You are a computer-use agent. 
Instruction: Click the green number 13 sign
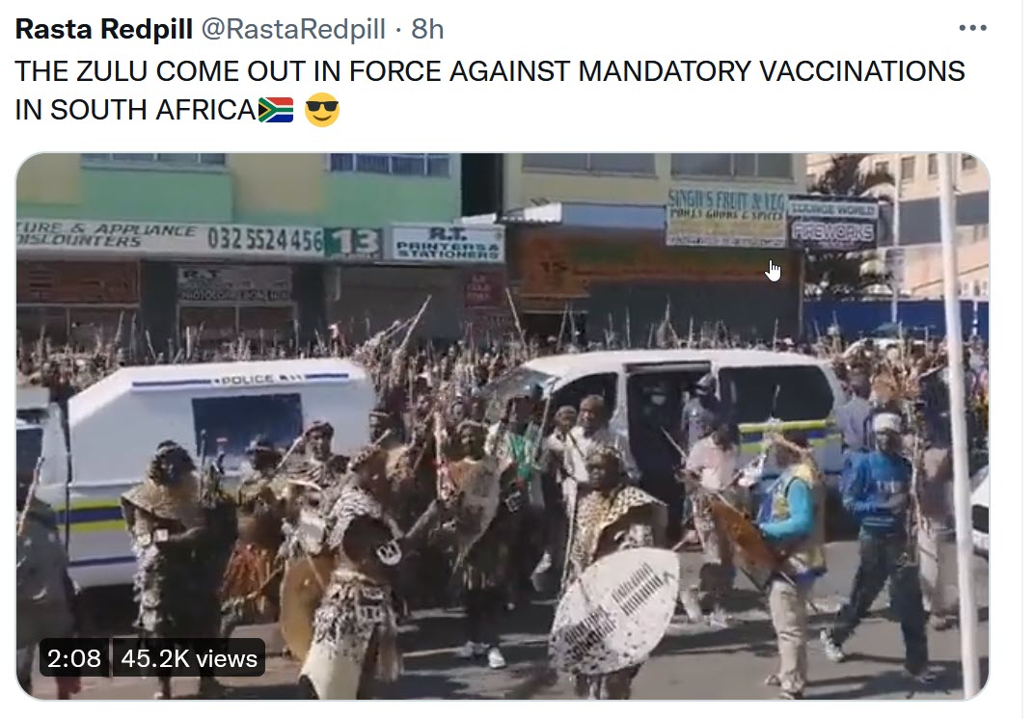point(353,243)
